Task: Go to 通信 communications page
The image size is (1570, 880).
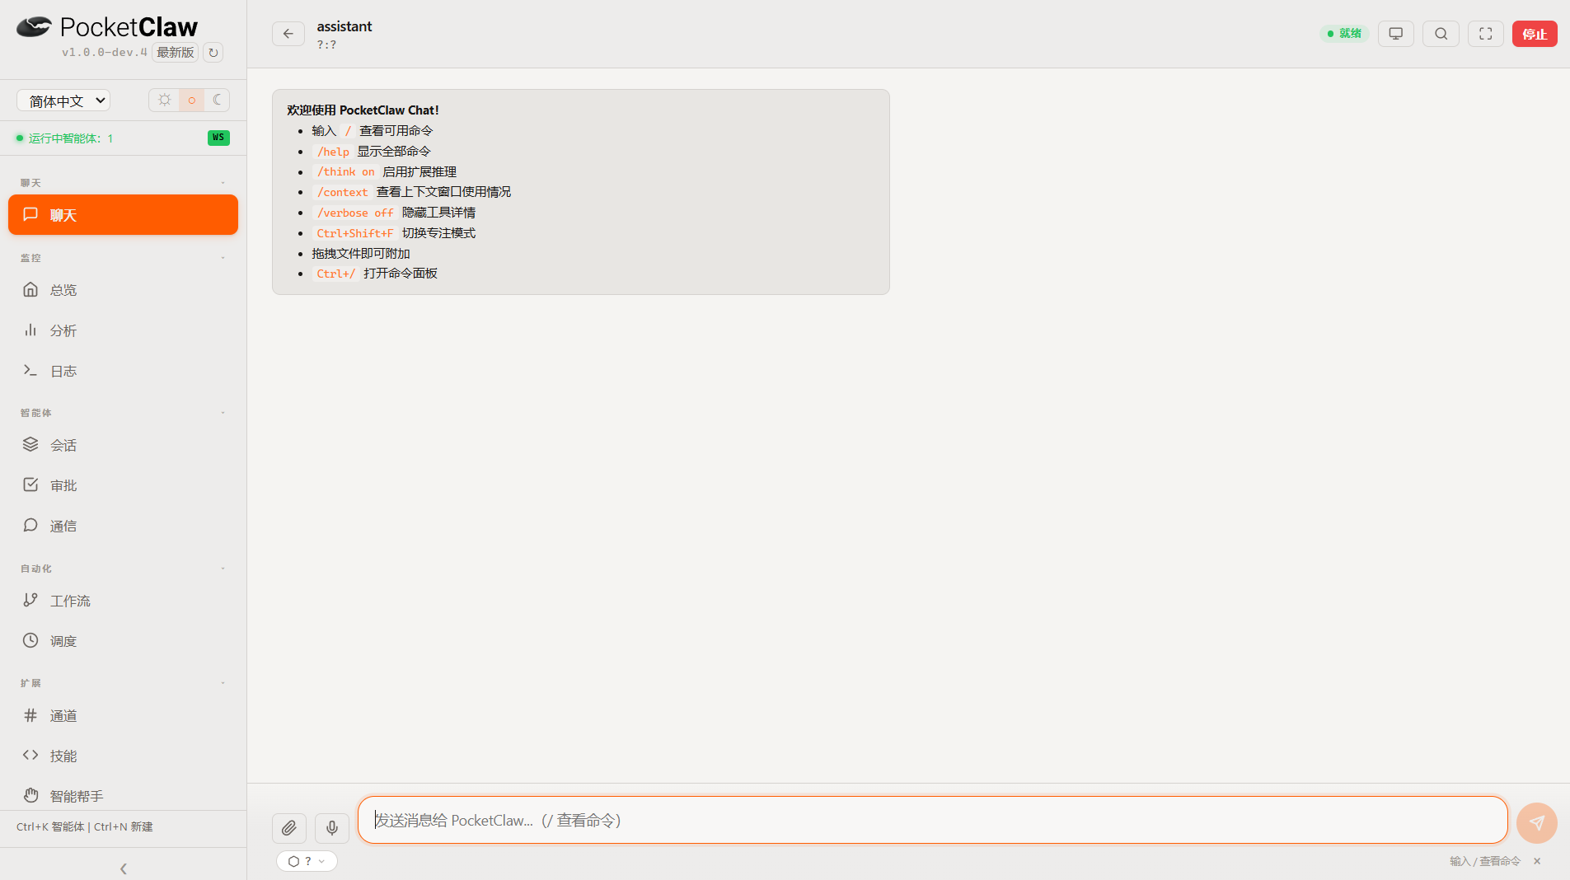Action: (x=123, y=526)
